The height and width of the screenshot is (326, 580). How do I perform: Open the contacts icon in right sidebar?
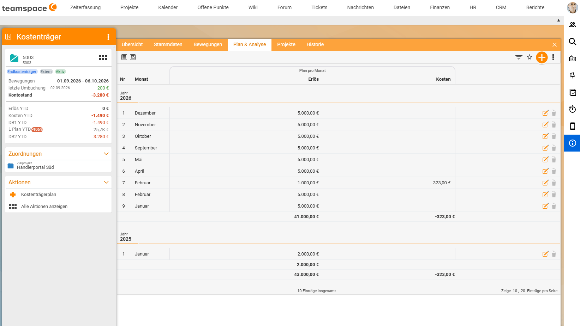(x=573, y=25)
